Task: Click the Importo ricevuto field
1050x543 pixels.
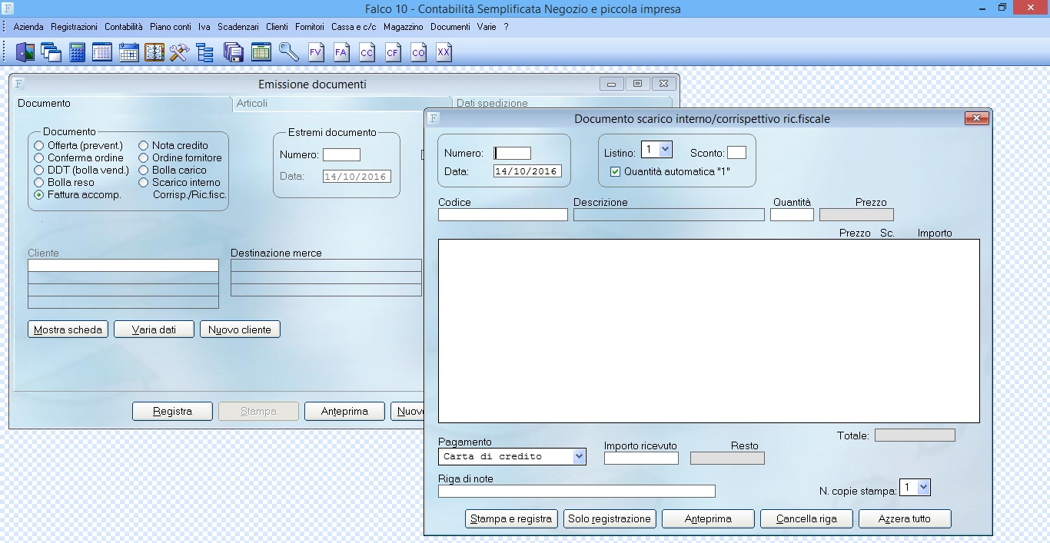Action: pyautogui.click(x=641, y=458)
